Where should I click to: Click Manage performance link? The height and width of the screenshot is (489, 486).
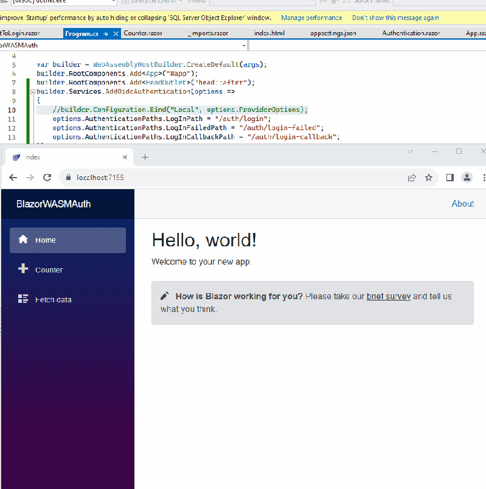[x=311, y=18]
